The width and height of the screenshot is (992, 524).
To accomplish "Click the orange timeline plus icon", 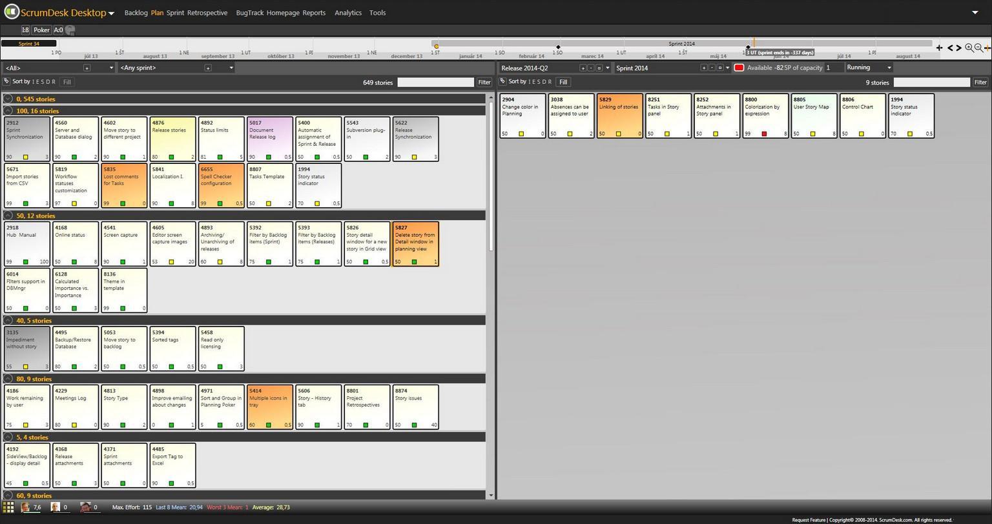I will click(x=987, y=48).
